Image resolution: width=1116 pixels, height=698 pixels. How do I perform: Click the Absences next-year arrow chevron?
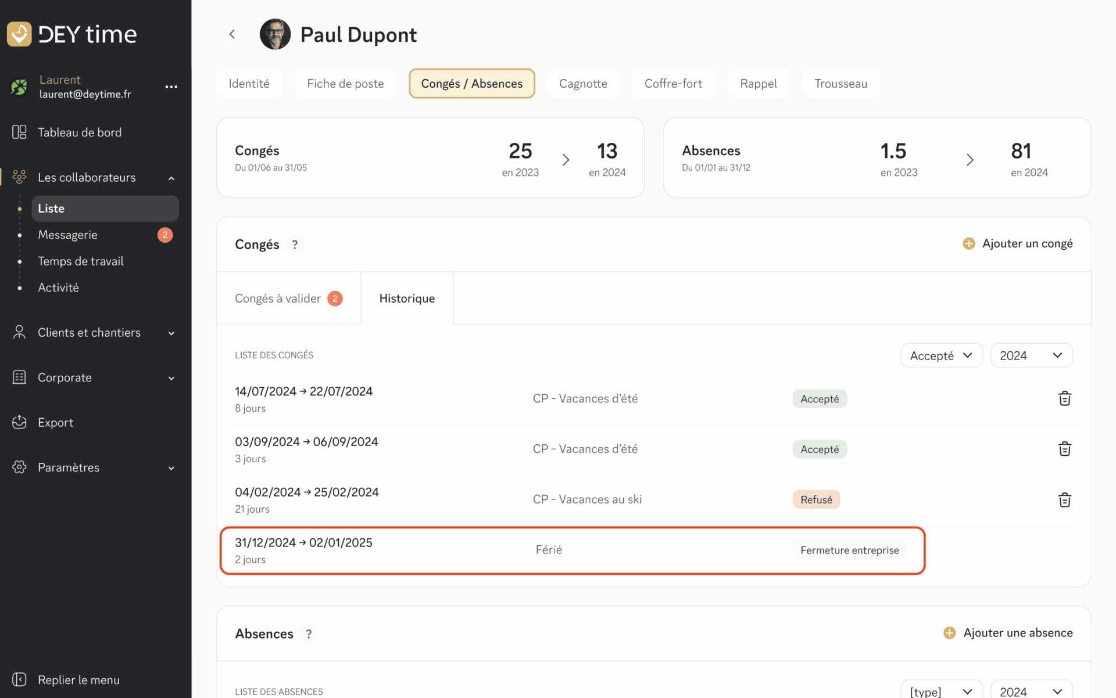point(970,160)
